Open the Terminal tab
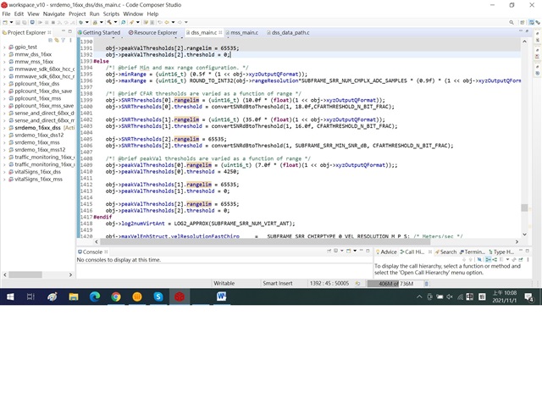Image resolution: width=542 pixels, height=393 pixels. tap(472, 252)
